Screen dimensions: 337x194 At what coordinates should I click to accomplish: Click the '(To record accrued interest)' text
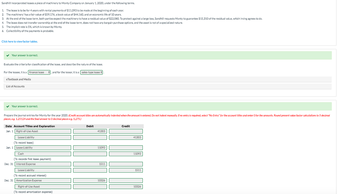pos(30,176)
